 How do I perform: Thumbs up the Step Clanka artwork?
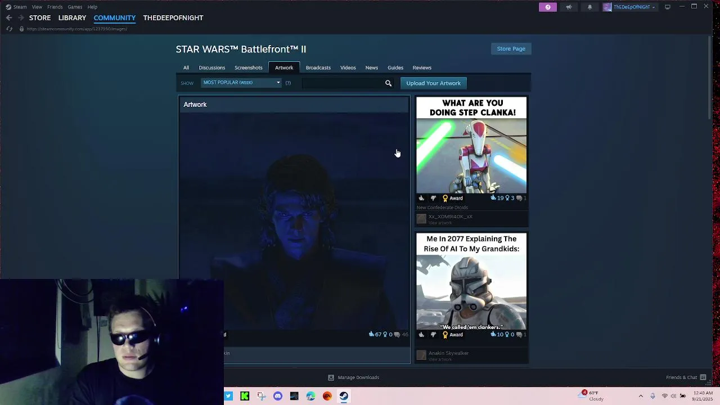coord(421,198)
